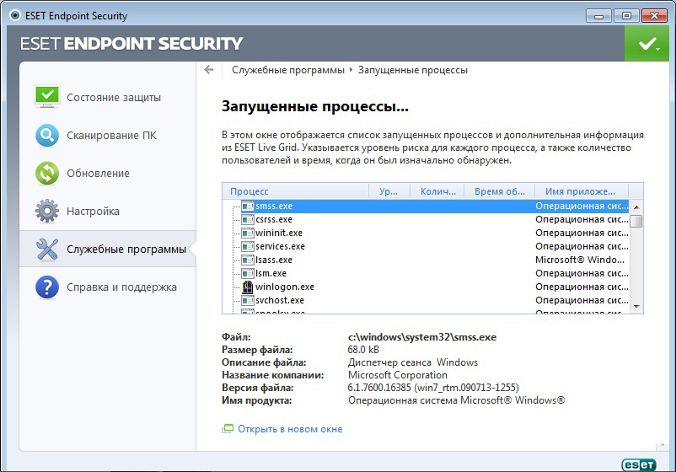Go to 'Служебные программы' breadcrumb link
The height and width of the screenshot is (472, 676).
(x=288, y=70)
